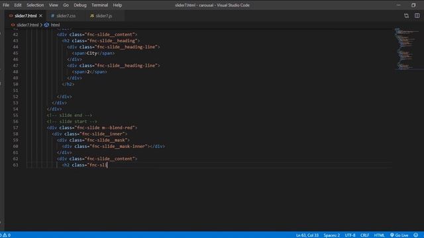
Task: Open the Debug menu
Action: coord(80,5)
